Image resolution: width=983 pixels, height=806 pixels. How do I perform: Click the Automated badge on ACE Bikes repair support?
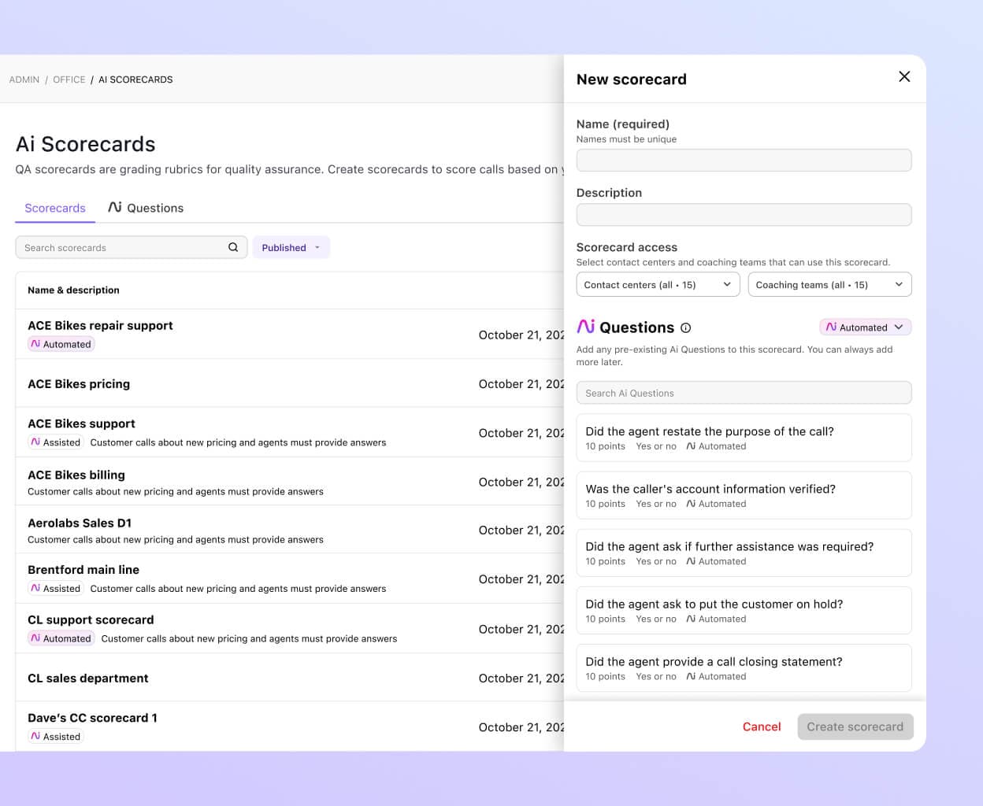(61, 344)
